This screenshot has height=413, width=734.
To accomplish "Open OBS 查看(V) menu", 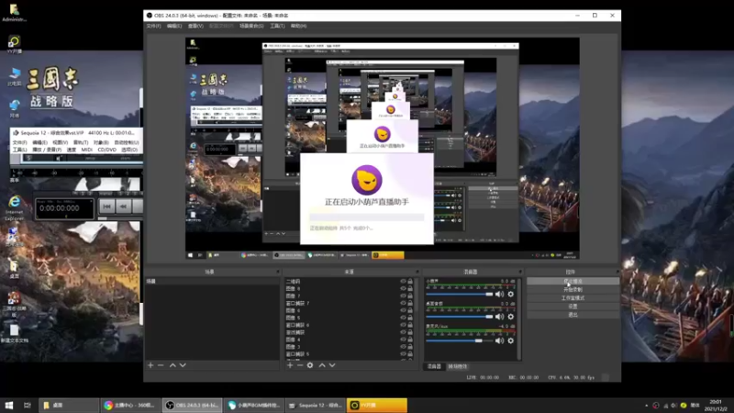I will 195,27.
